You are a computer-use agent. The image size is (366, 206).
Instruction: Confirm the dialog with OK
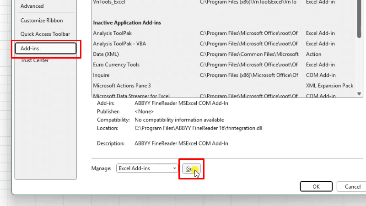pyautogui.click(x=316, y=186)
